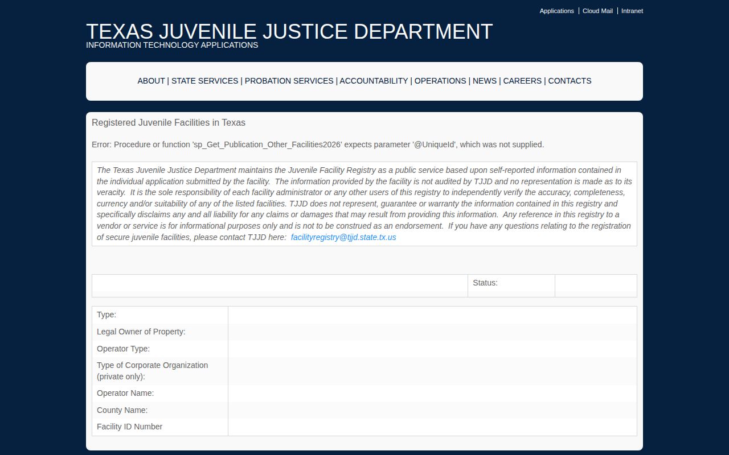Click the Status: label
The height and width of the screenshot is (455, 729).
click(485, 283)
